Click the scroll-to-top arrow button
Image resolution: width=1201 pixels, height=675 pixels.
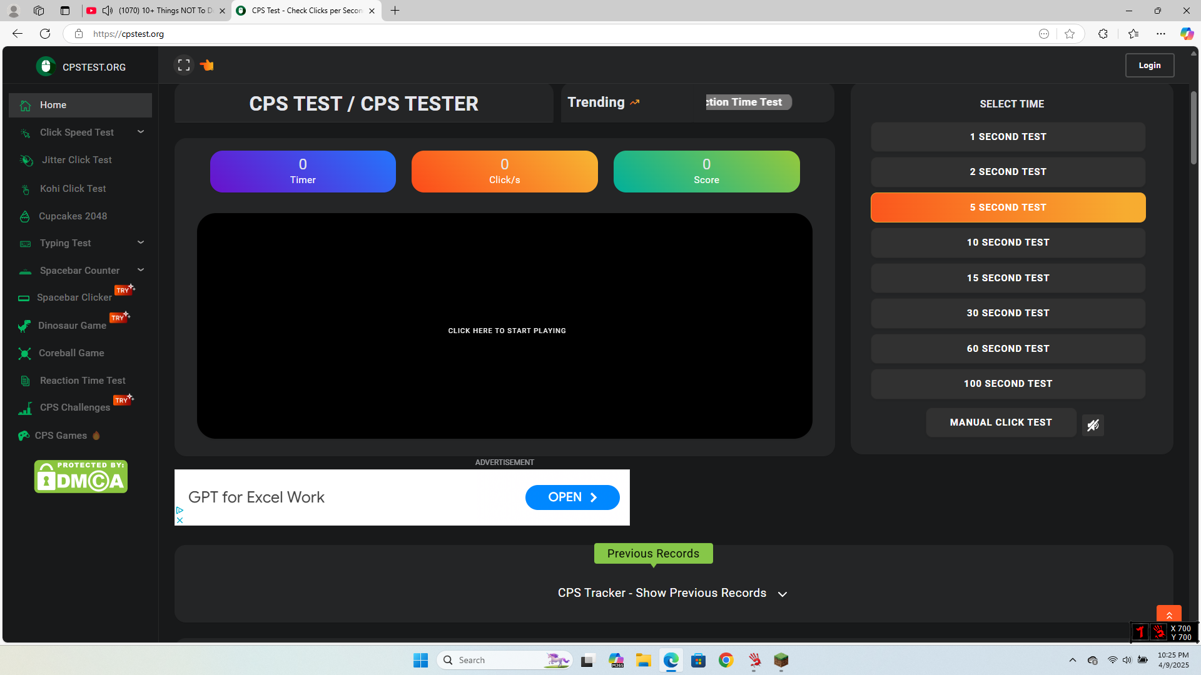(x=1168, y=615)
